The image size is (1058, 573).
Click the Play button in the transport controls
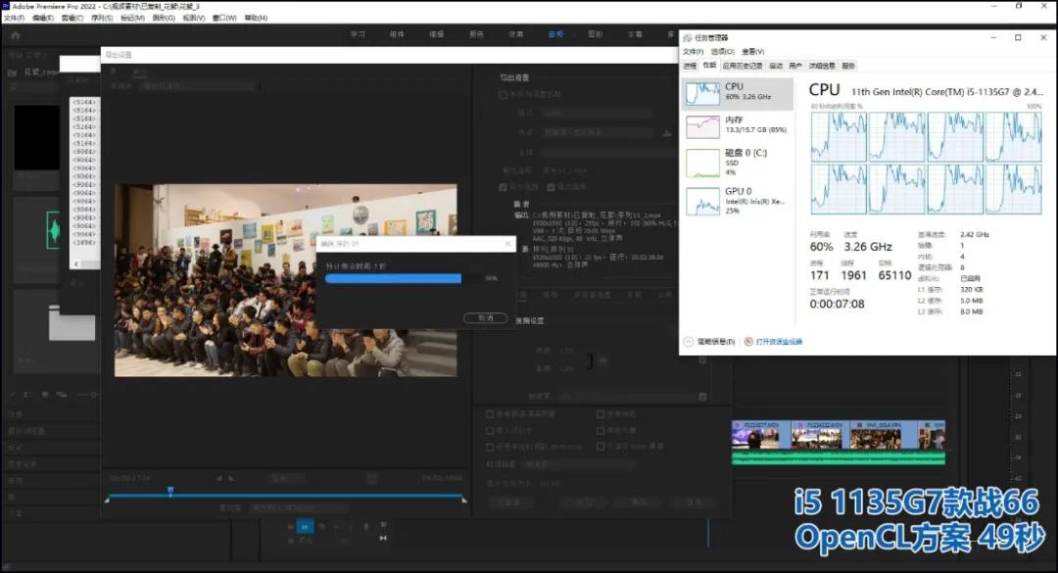click(x=305, y=526)
